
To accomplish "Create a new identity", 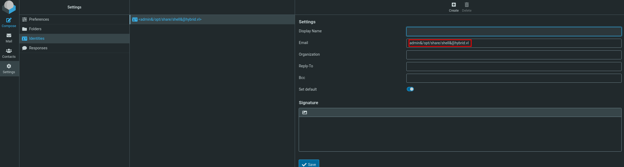I will pos(453,7).
